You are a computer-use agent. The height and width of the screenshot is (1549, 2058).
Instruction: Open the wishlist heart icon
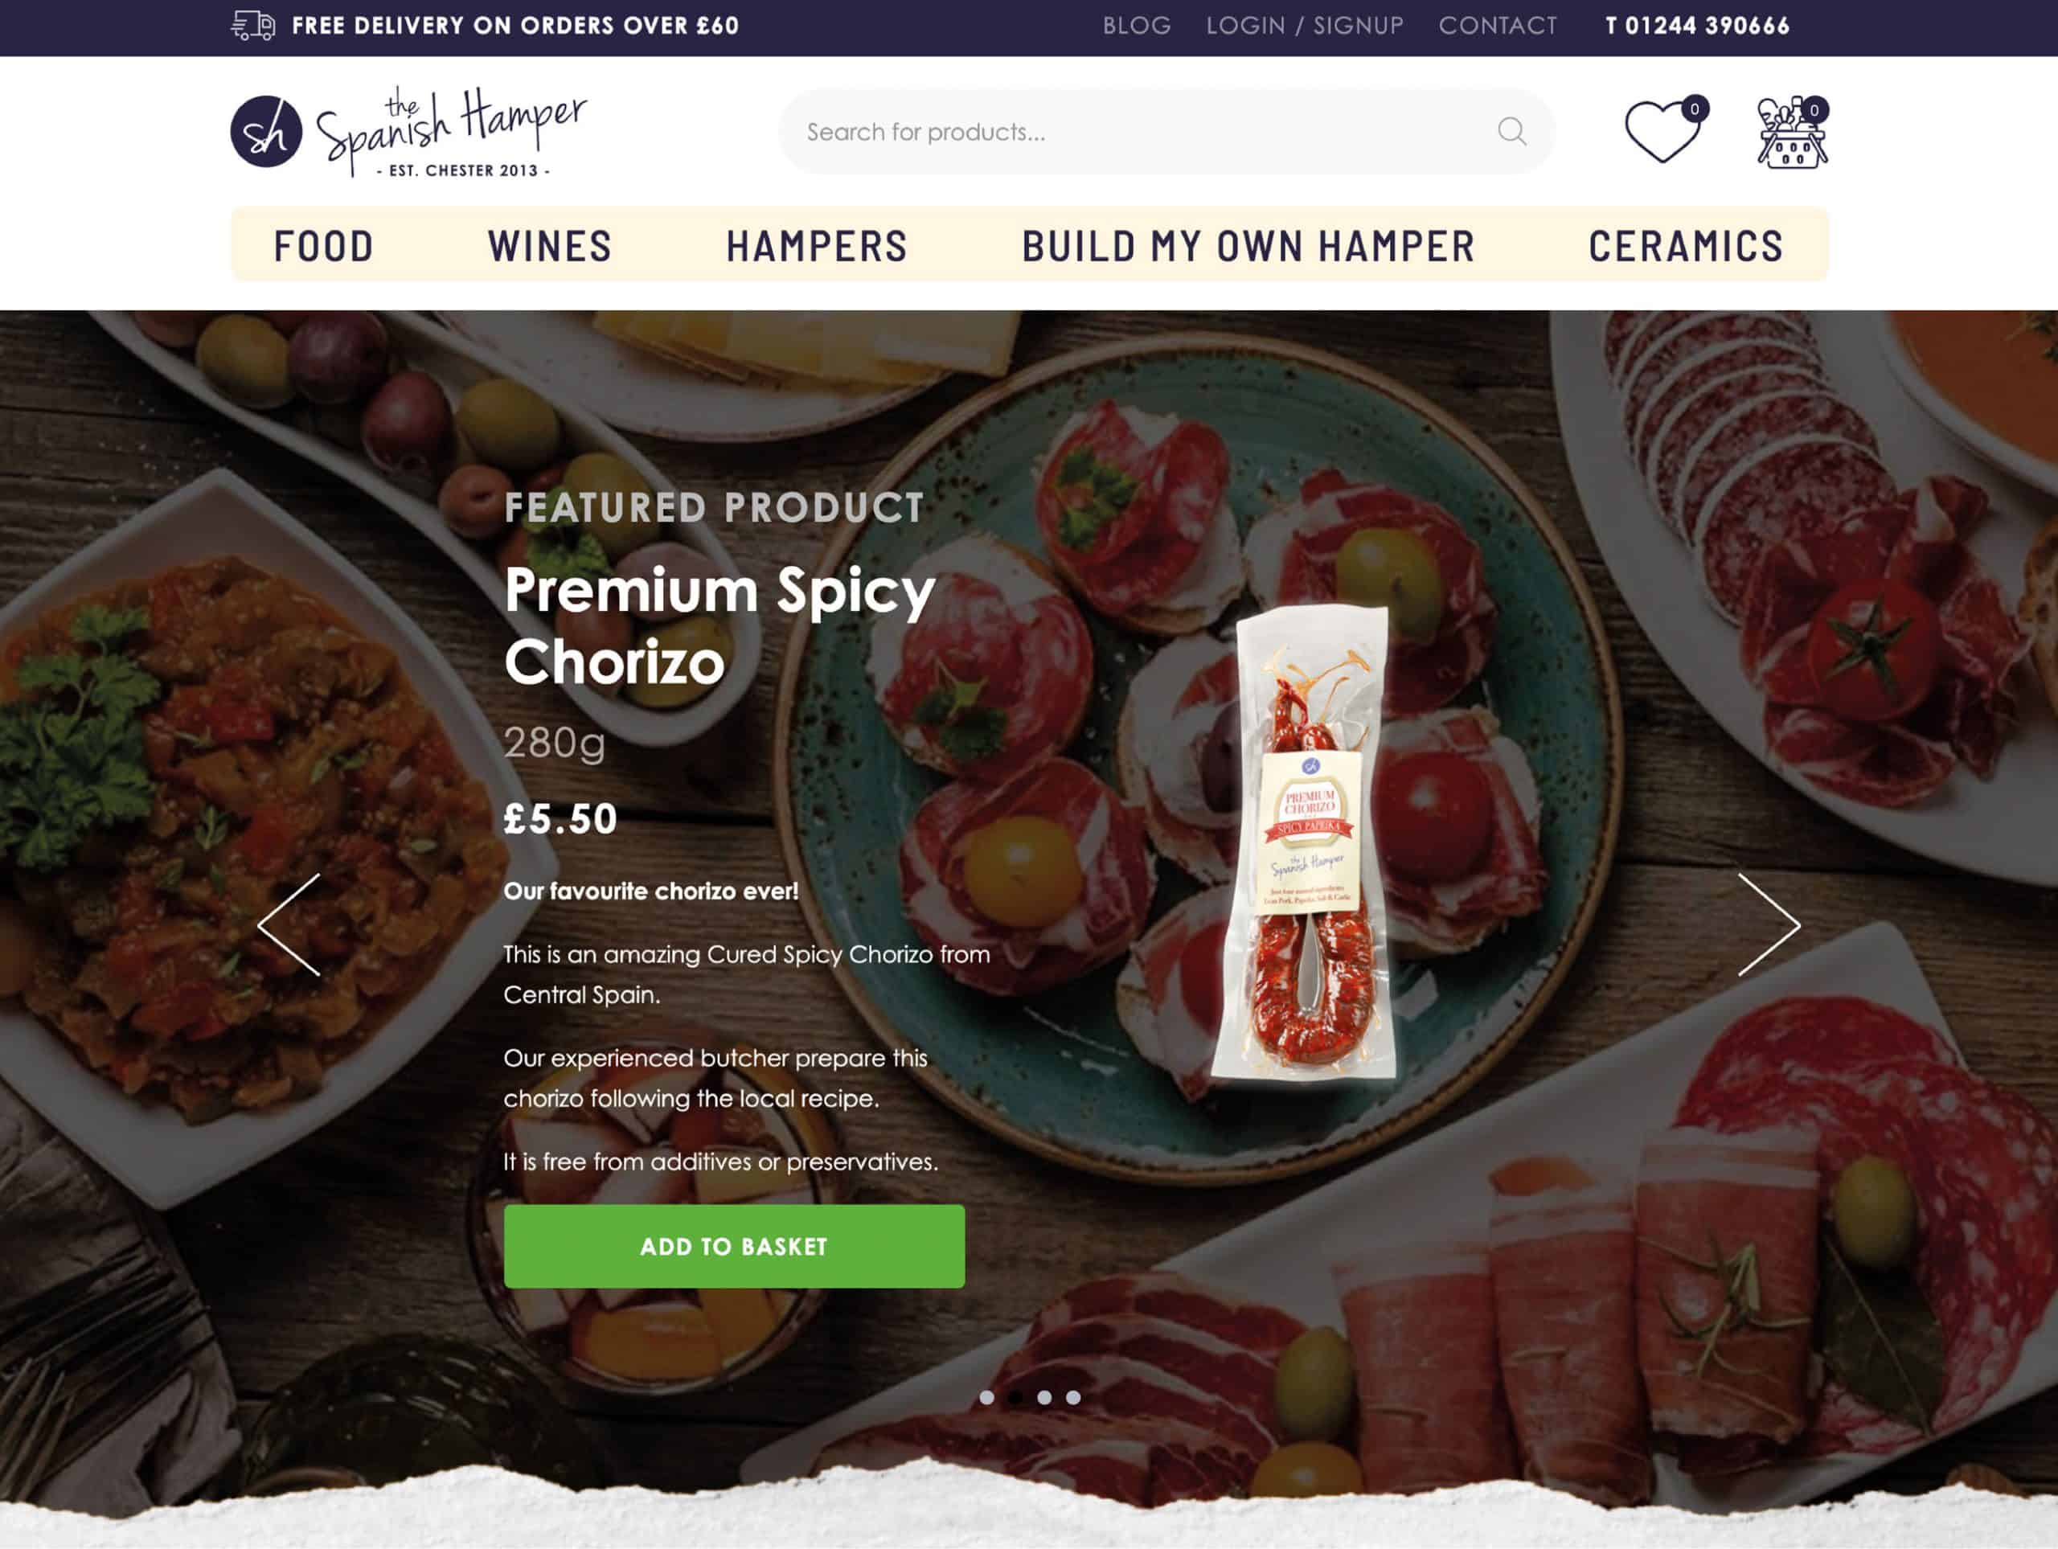[x=1662, y=131]
